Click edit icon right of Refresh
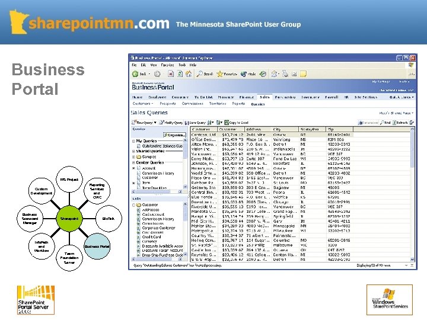Viewport: 427px width, 320px height. click(412, 123)
